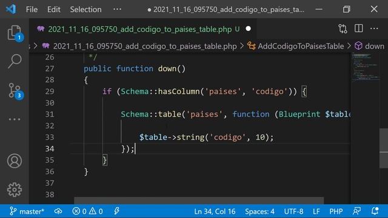388x218 pixels.
Task: Click line number 31
Action: pyautogui.click(x=50, y=114)
